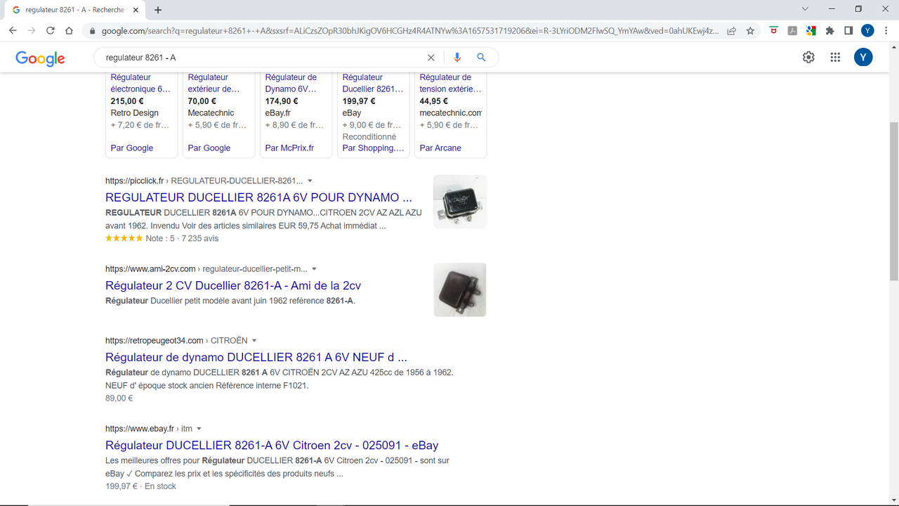Expand options arrow for picclick.fr result

click(310, 181)
